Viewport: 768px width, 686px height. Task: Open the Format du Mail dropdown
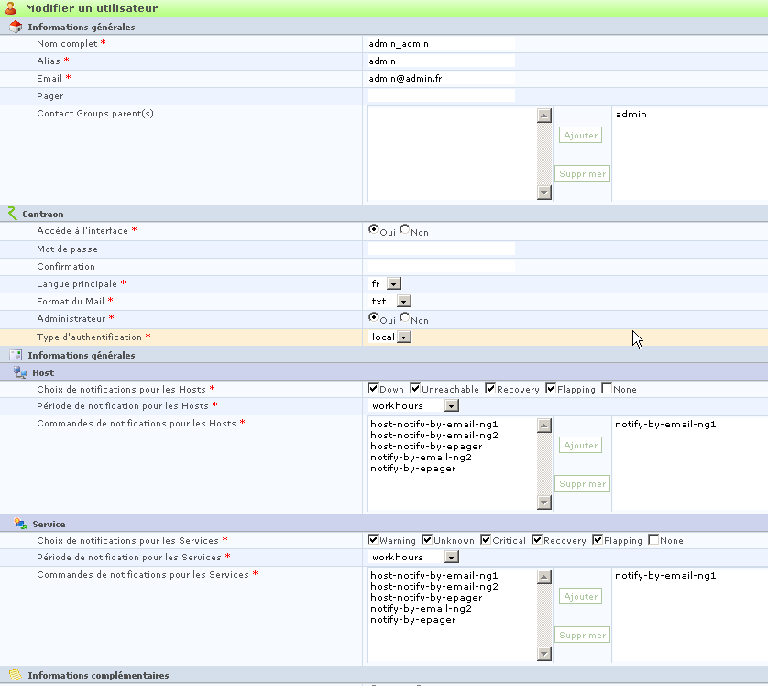tap(403, 301)
